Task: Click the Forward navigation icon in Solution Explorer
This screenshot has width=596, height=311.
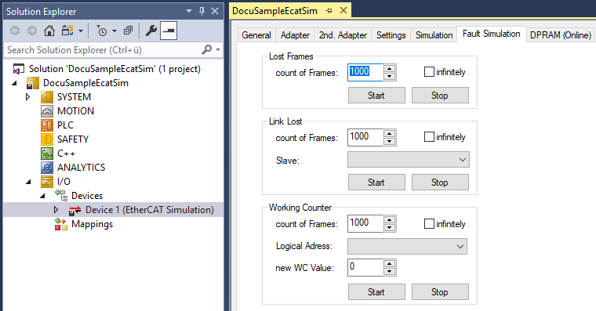Action: (x=32, y=31)
